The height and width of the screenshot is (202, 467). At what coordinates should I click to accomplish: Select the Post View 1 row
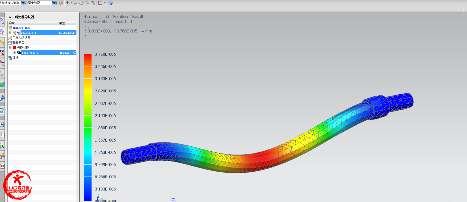[x=42, y=53]
